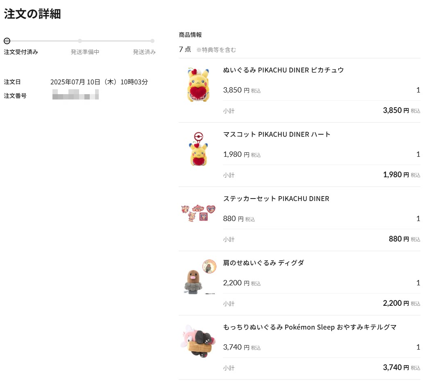The width and height of the screenshot is (427, 384).
Task: Click the 発送済み progress end dot
Action: pyautogui.click(x=152, y=41)
